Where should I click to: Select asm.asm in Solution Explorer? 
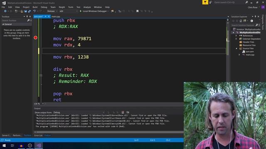[250, 52]
